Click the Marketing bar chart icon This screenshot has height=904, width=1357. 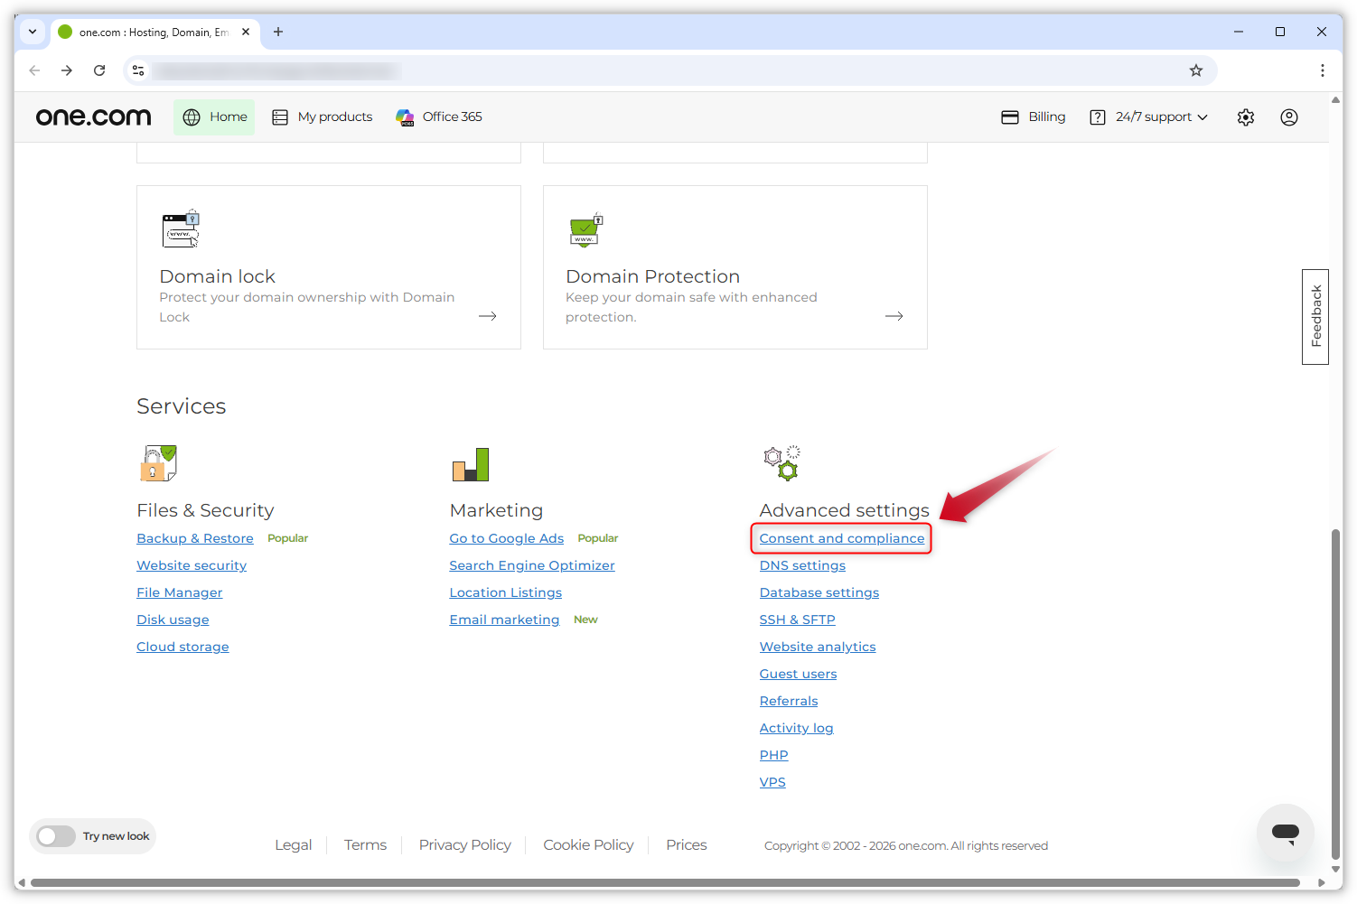(471, 464)
